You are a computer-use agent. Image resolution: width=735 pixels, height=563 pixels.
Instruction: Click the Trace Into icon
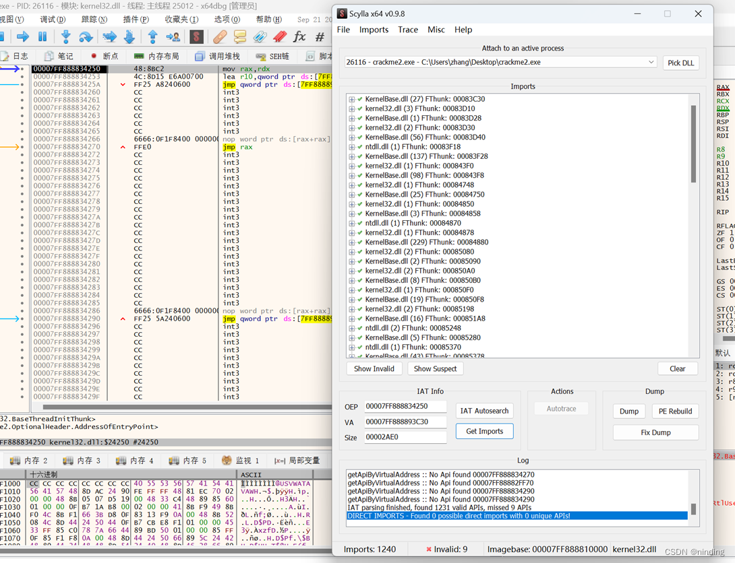point(110,36)
